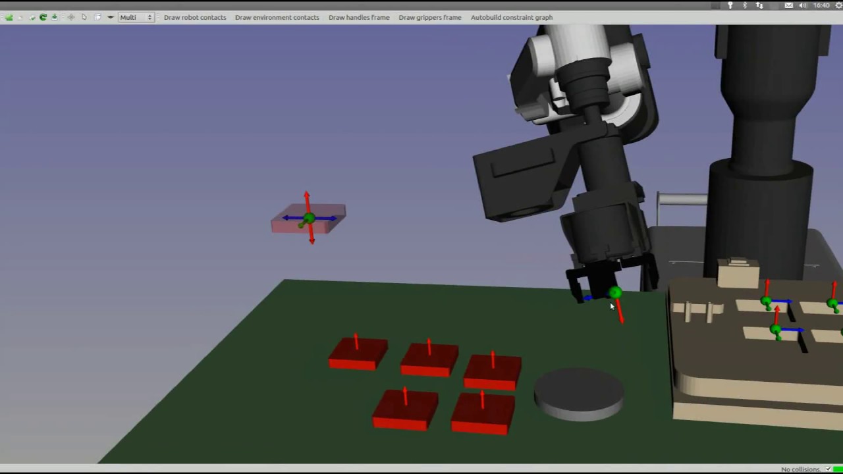Click the green circular refresh icon
The image size is (843, 474).
point(43,17)
